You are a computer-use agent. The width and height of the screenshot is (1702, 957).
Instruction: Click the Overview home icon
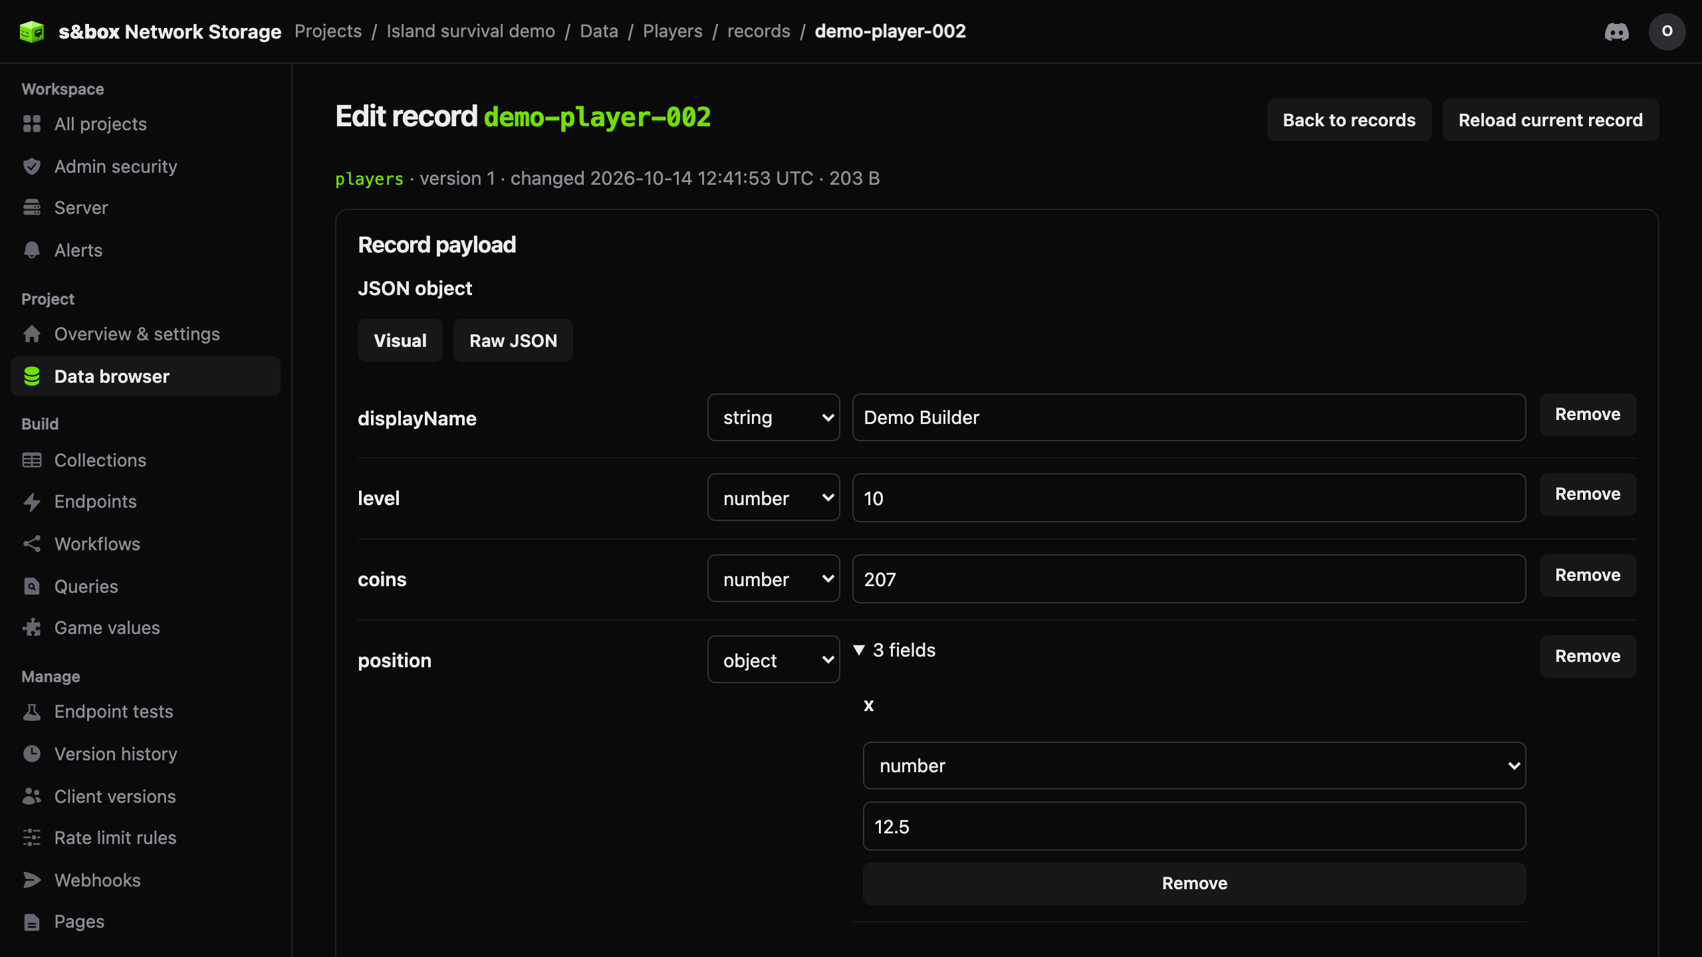click(32, 334)
